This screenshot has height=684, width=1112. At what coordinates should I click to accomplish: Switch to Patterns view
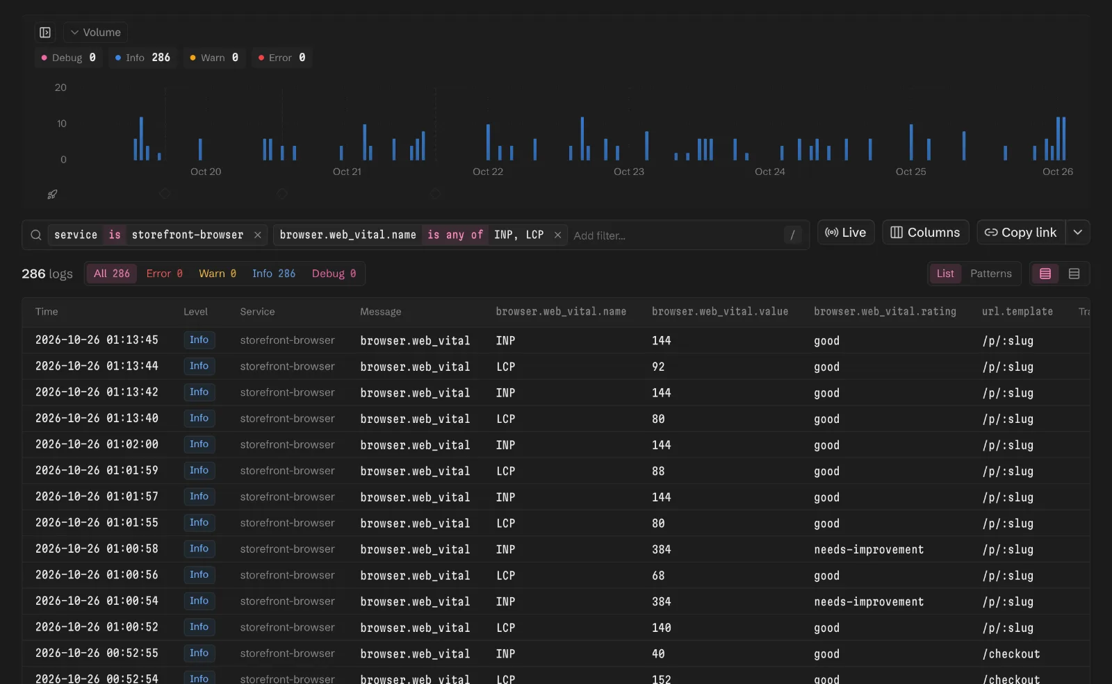[x=991, y=274]
